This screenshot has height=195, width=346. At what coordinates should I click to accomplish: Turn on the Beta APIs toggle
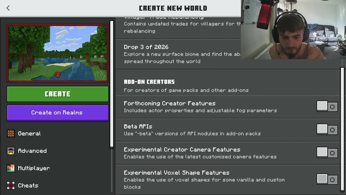pyautogui.click(x=327, y=130)
